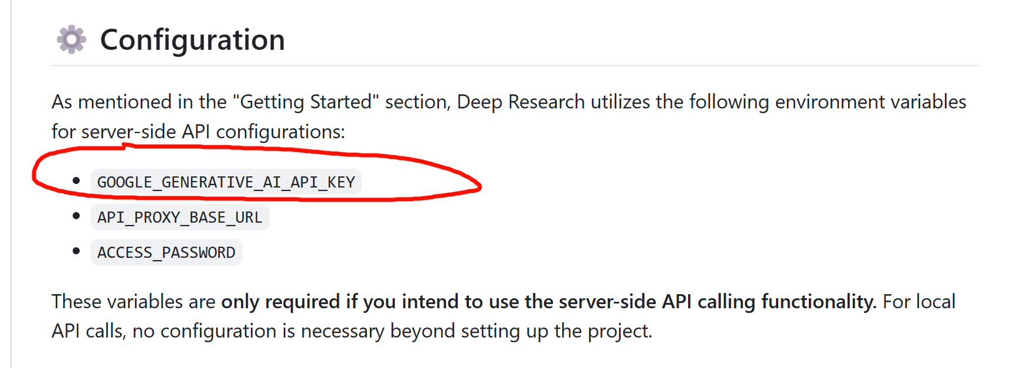The height and width of the screenshot is (368, 1011).
Task: Click the GOOGLE_GENERATIVE_AI_API_KEY code label
Action: [226, 182]
